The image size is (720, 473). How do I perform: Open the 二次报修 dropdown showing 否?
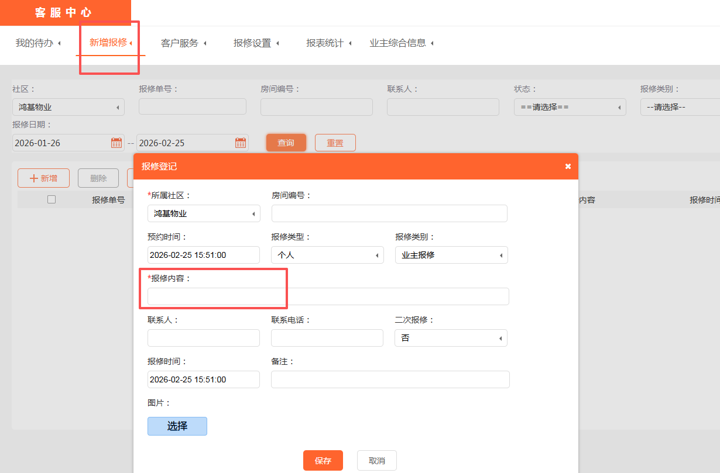[x=451, y=337]
